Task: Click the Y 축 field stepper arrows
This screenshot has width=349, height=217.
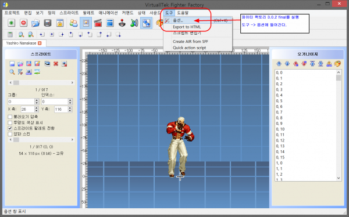Action: coord(70,109)
